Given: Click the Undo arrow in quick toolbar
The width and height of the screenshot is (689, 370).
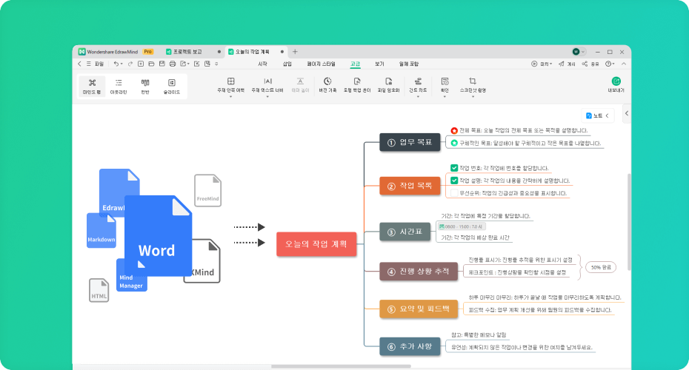Looking at the screenshot, I should click(x=116, y=64).
